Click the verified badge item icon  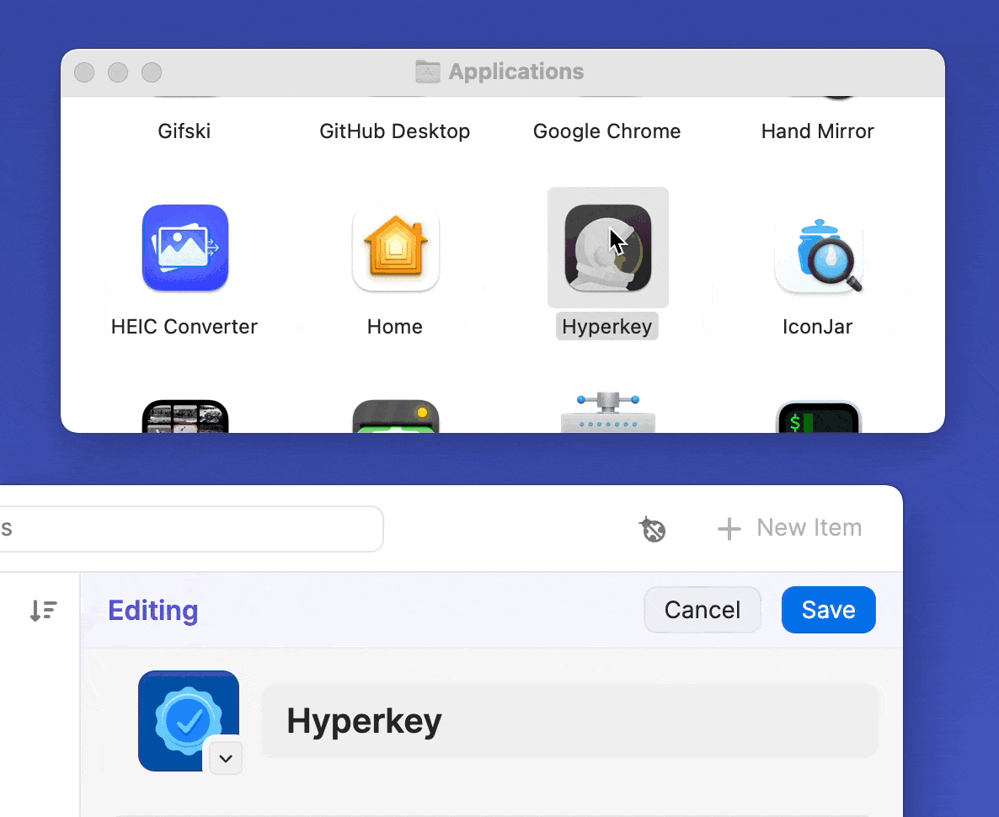(x=189, y=721)
